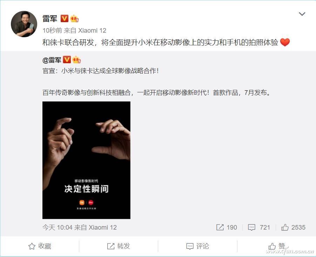Click the membership crown badge by top username

click(74, 19)
